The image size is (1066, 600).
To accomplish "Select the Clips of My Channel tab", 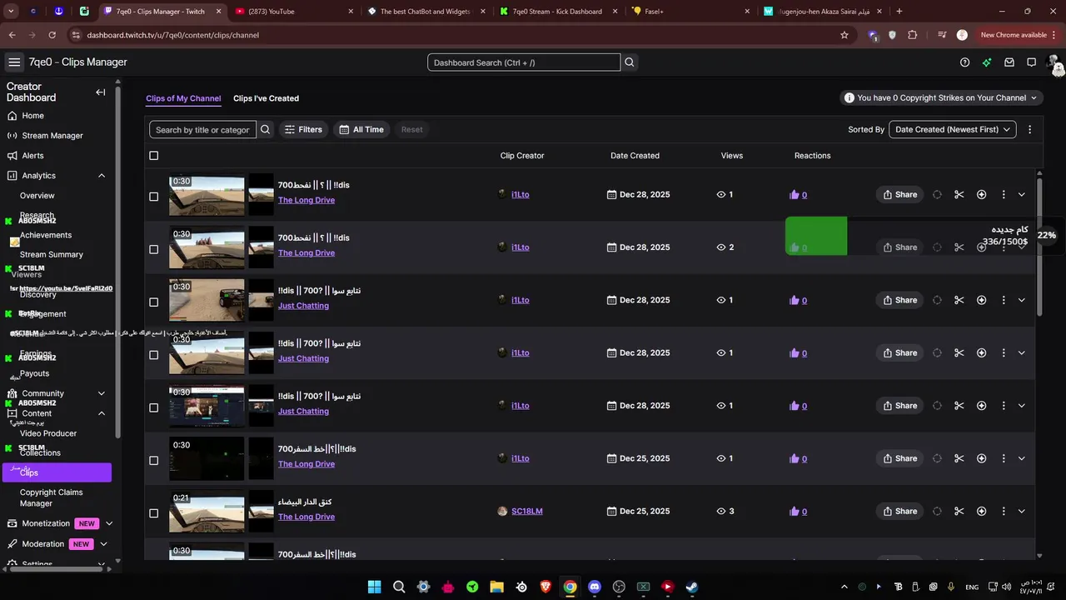I will (183, 98).
